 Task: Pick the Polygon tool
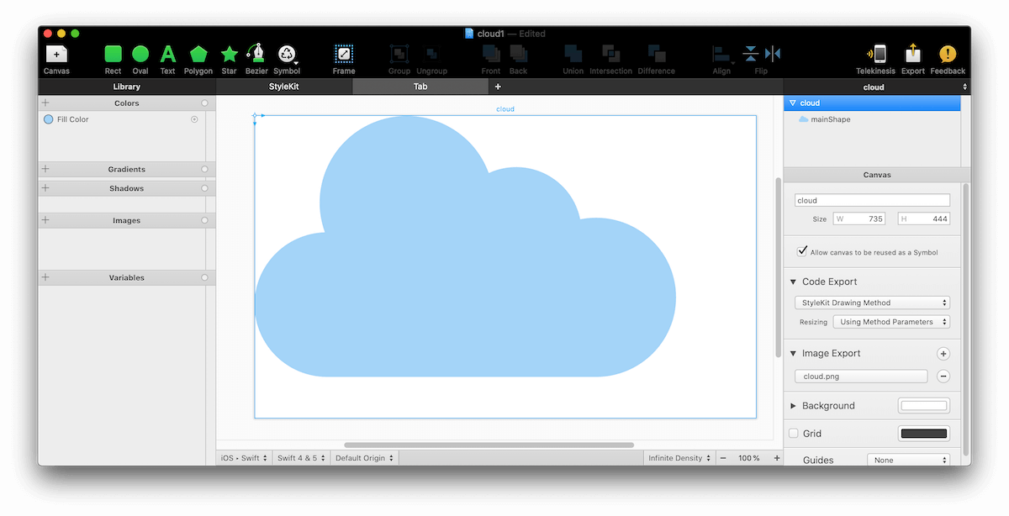coord(198,55)
